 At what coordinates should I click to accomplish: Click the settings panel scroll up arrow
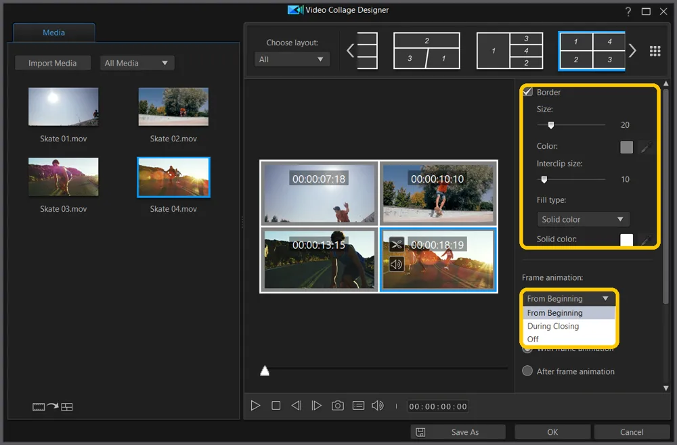coord(665,83)
